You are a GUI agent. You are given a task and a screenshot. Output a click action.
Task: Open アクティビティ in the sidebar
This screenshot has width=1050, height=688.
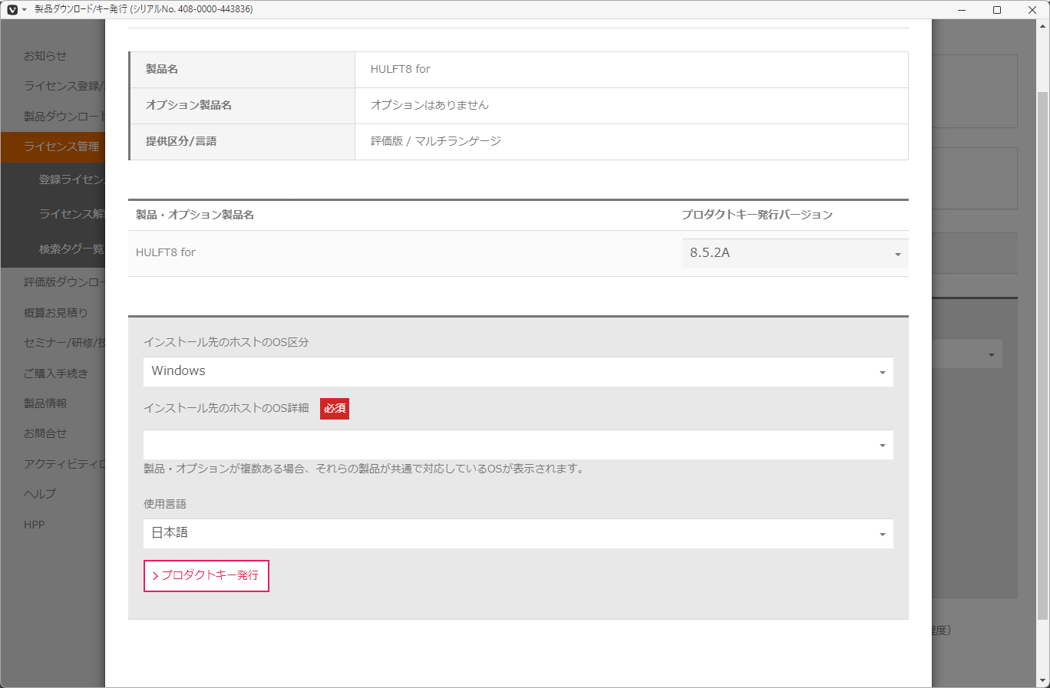pyautogui.click(x=64, y=464)
